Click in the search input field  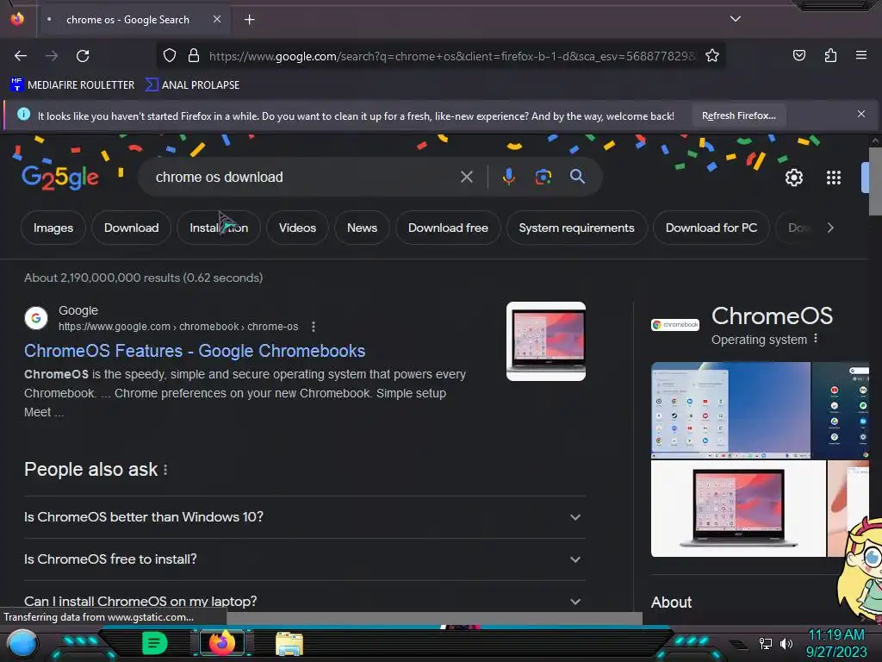304,177
